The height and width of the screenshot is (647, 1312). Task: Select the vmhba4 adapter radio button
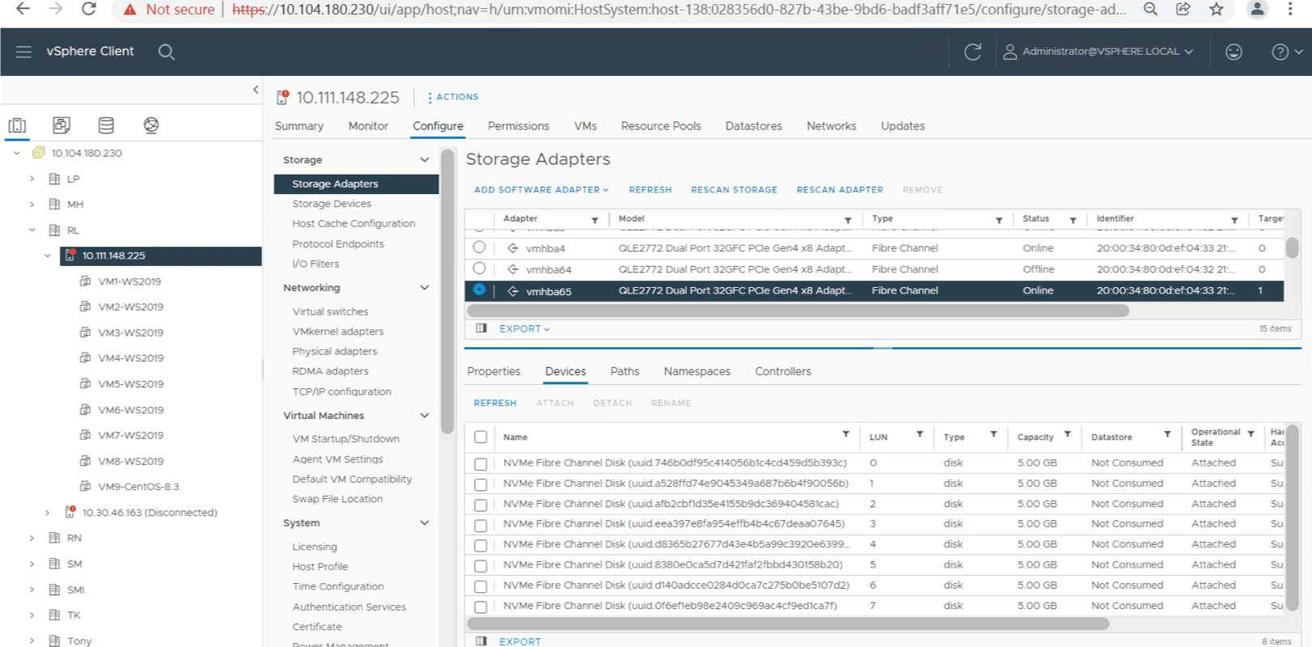pyautogui.click(x=480, y=247)
